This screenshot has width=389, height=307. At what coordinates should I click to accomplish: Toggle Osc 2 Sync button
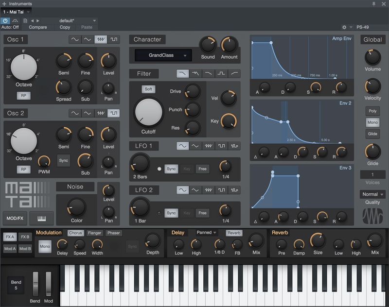pyautogui.click(x=63, y=160)
